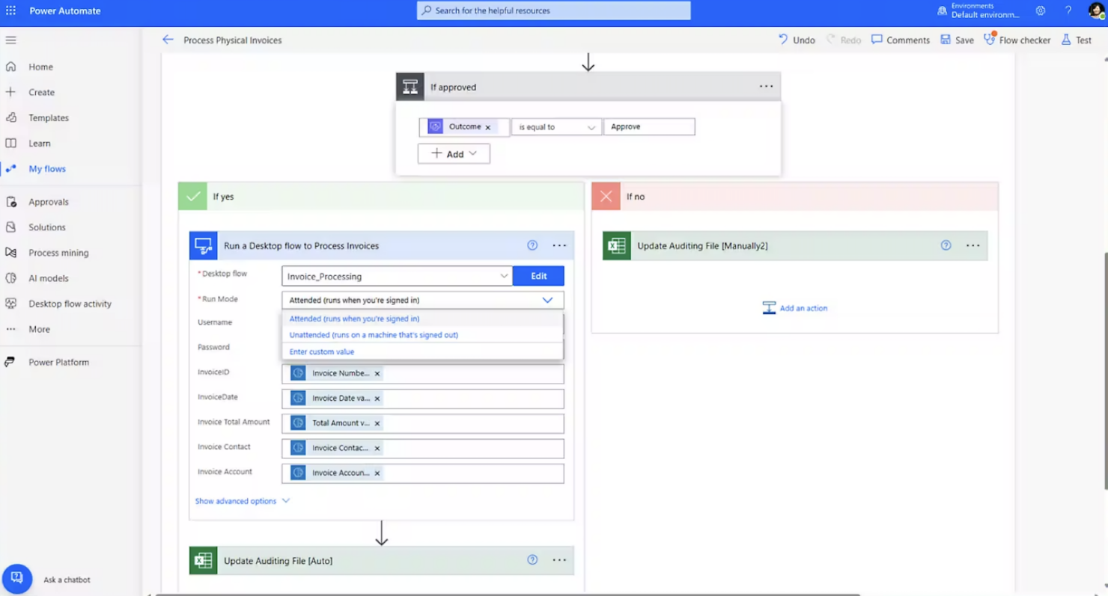Click Add an action in If no branch
The width and height of the screenshot is (1108, 596).
tap(795, 308)
